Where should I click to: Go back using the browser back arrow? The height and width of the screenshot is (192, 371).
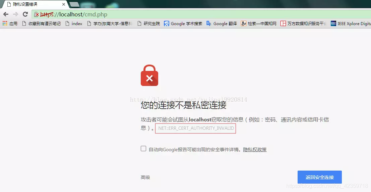(6, 14)
